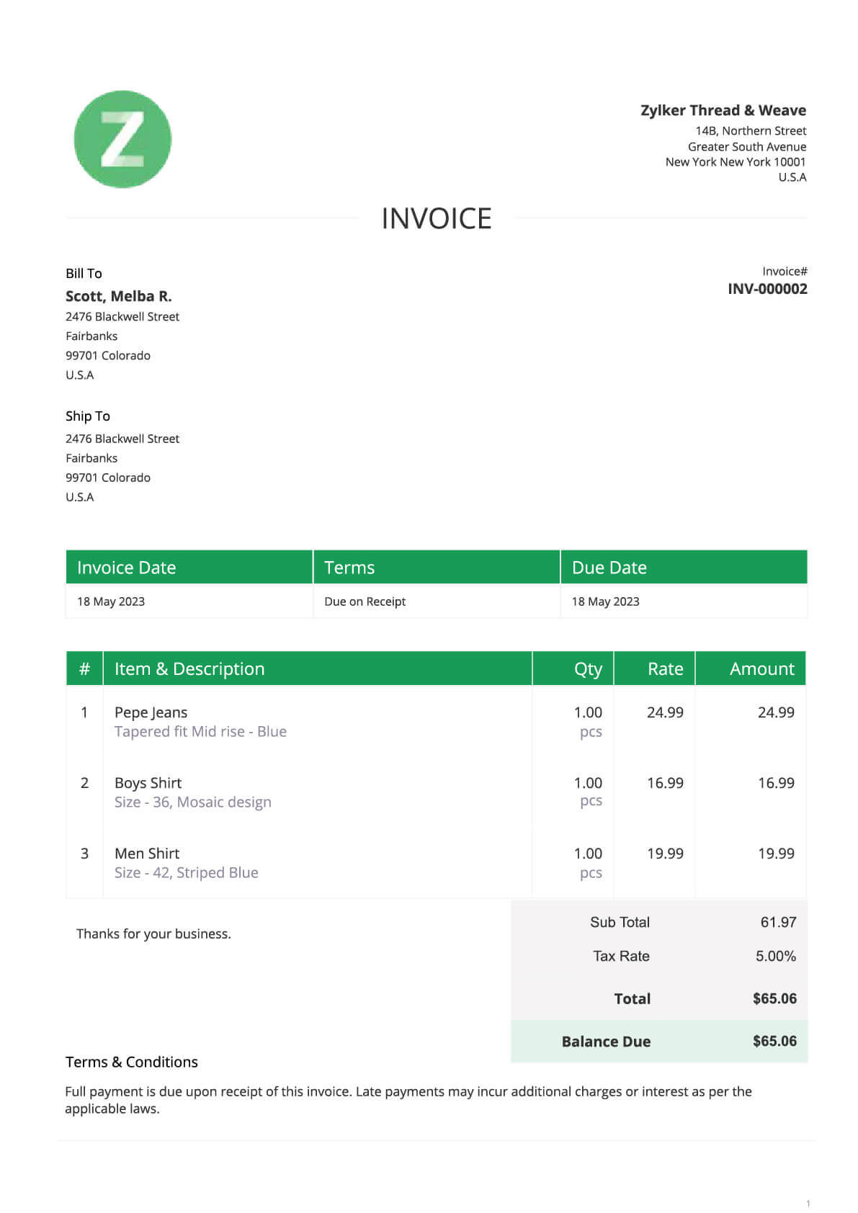Click the Sub Total value 61.97
The width and height of the screenshot is (858, 1213).
[x=778, y=922]
